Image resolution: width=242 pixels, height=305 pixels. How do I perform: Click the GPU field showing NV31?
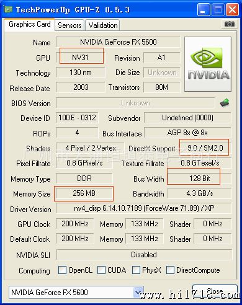tap(80, 58)
